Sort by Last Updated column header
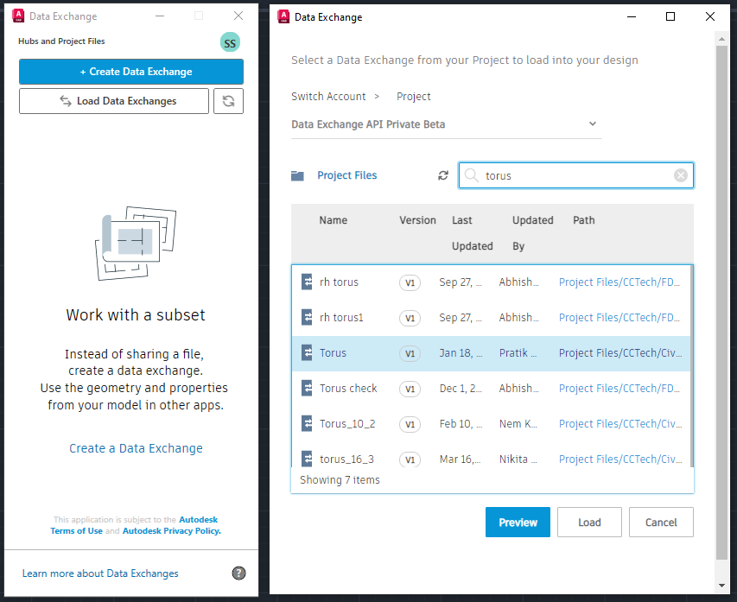This screenshot has height=602, width=737. pyautogui.click(x=472, y=233)
